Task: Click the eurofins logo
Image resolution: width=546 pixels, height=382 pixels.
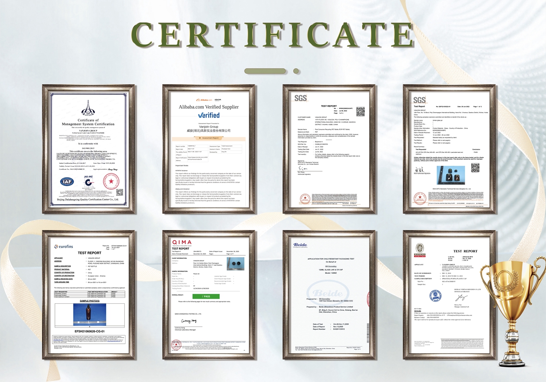Action: tap(63, 246)
